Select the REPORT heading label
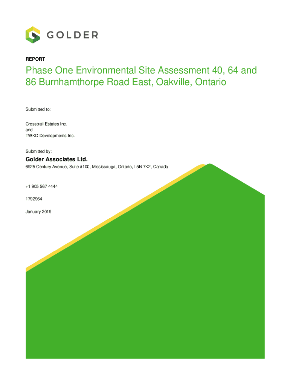The height and width of the screenshot is (386, 290). point(35,59)
